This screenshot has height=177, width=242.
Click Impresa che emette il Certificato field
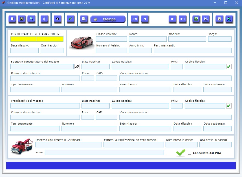(x=69, y=145)
